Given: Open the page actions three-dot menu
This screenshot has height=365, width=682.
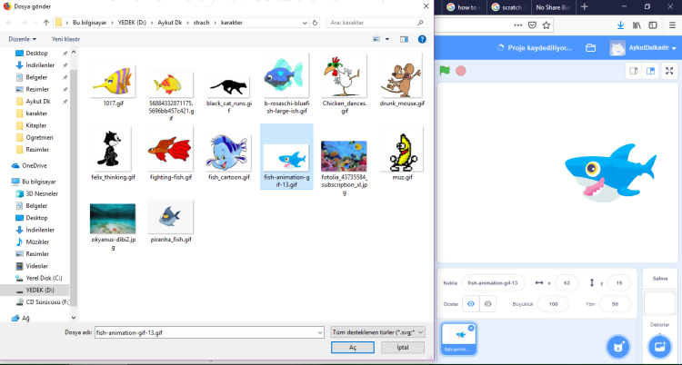Looking at the screenshot, I should (x=517, y=25).
